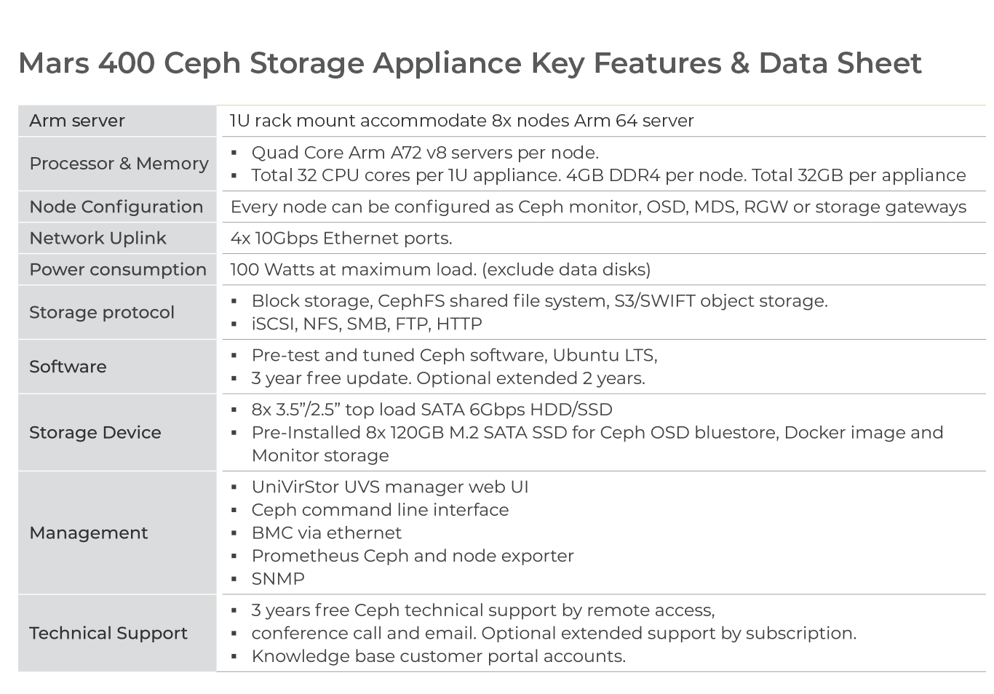Select the Power consumption row label
Screen dimensions: 994x694
(118, 269)
